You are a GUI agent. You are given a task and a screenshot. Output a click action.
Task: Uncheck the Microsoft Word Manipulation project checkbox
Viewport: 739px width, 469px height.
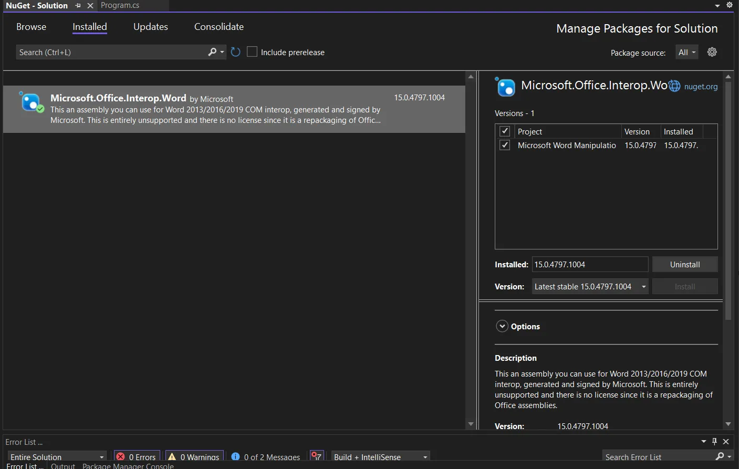pos(505,145)
